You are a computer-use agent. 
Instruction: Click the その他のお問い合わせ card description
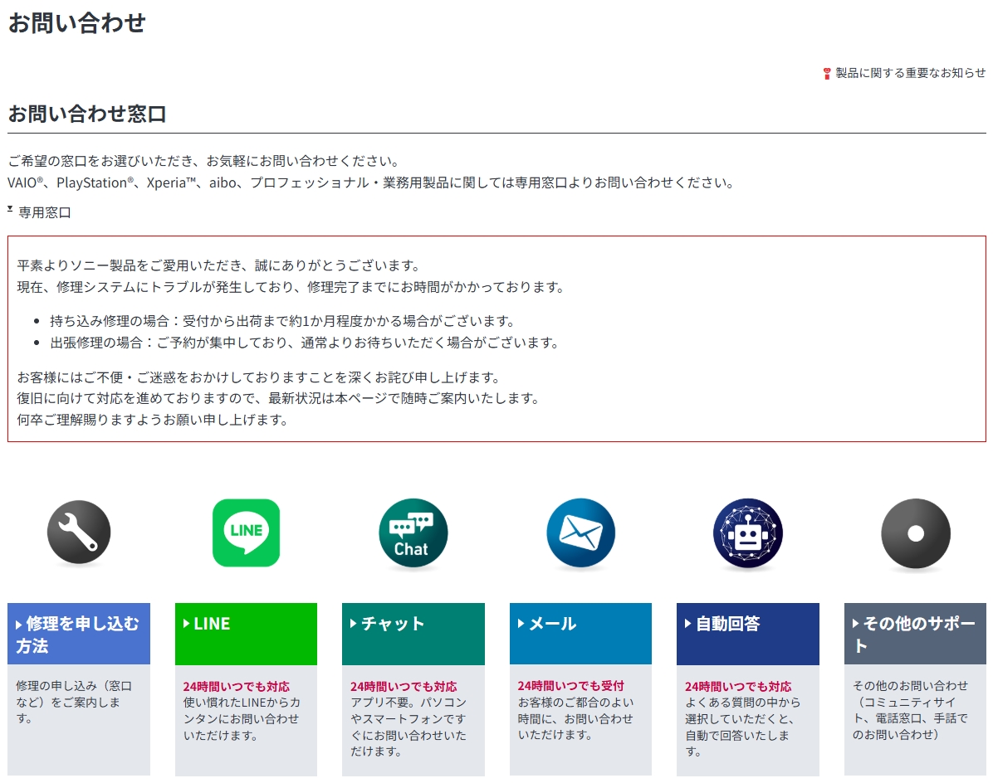910,710
